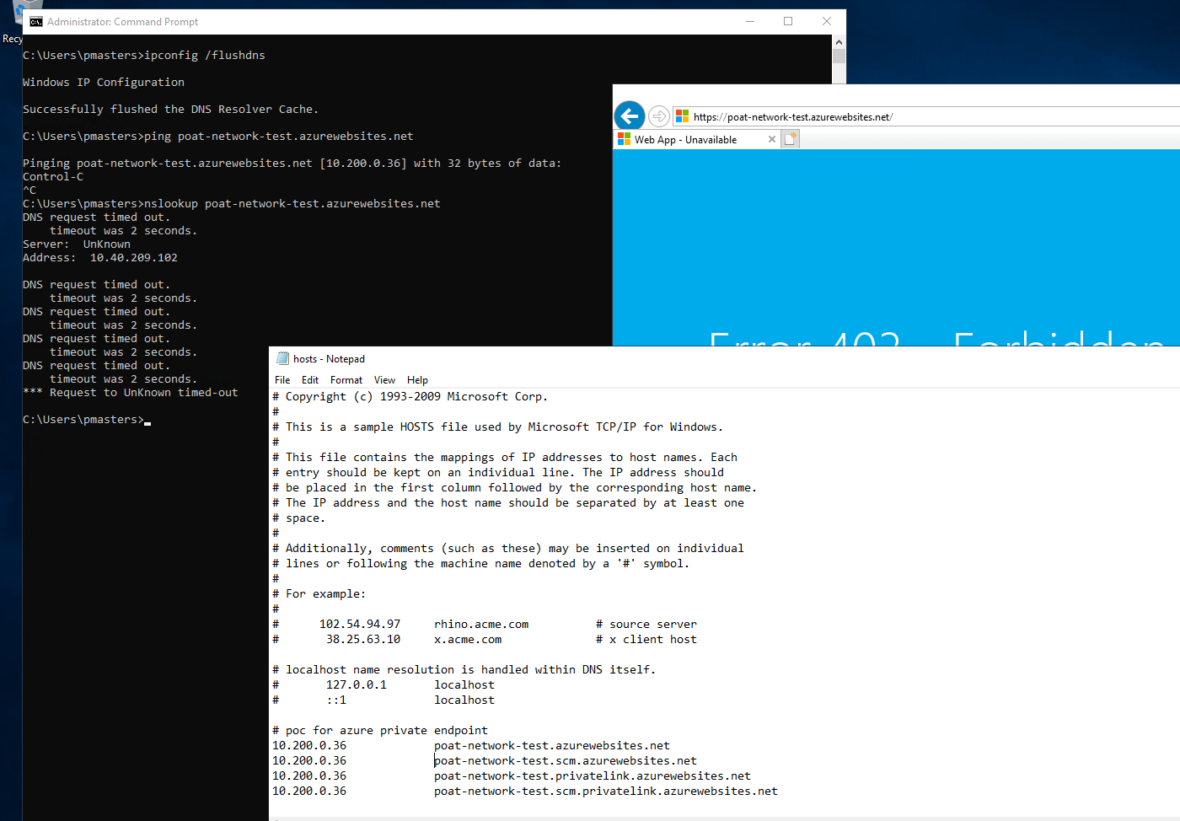This screenshot has width=1180, height=821.
Task: Close the Web App - Unavailable tab
Action: pos(771,138)
